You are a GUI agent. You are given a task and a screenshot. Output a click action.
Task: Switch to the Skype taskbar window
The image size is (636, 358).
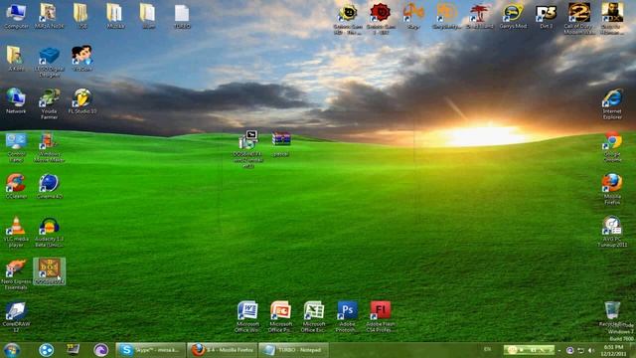[x=151, y=350]
